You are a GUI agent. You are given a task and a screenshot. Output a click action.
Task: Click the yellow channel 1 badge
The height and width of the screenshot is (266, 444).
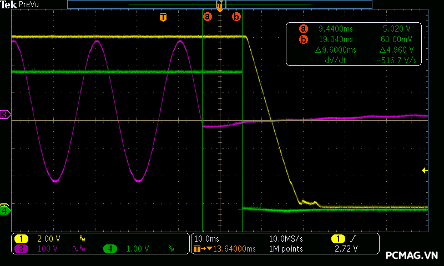[22, 238]
